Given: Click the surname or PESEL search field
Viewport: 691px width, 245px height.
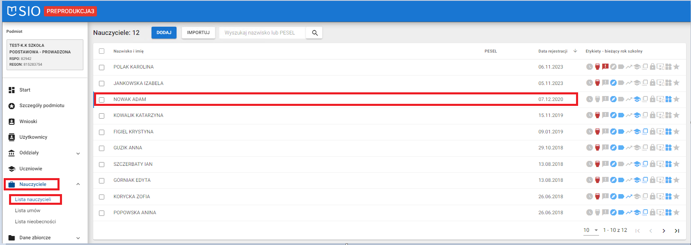Looking at the screenshot, I should [x=263, y=33].
